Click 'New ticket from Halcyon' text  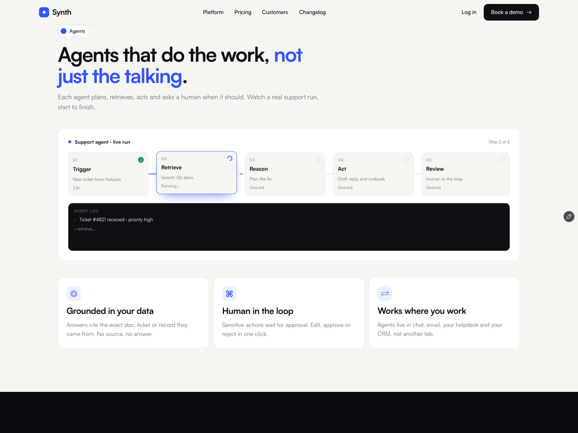coord(97,179)
